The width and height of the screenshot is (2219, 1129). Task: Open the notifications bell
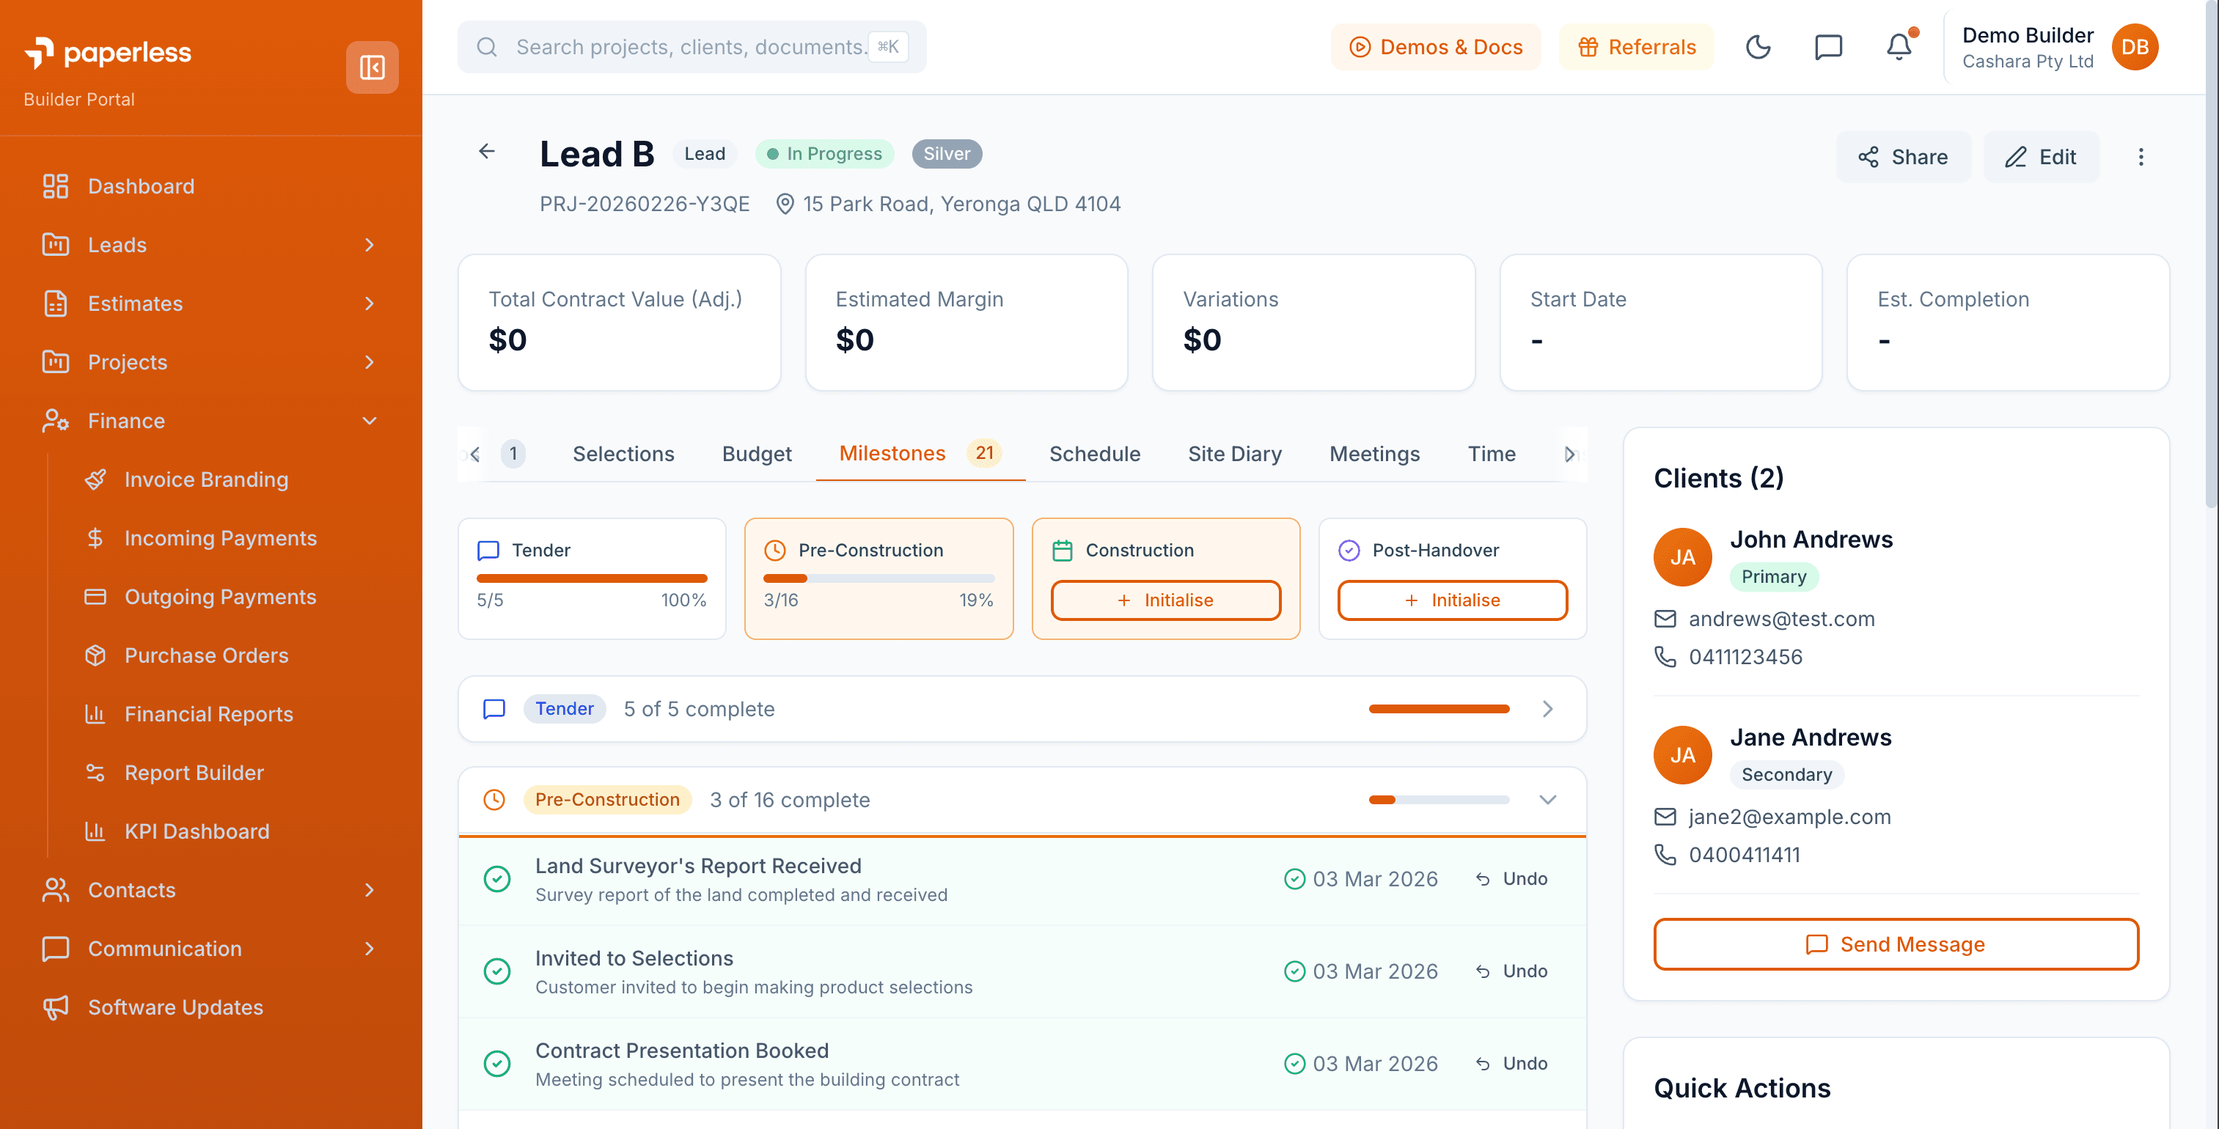1899,46
